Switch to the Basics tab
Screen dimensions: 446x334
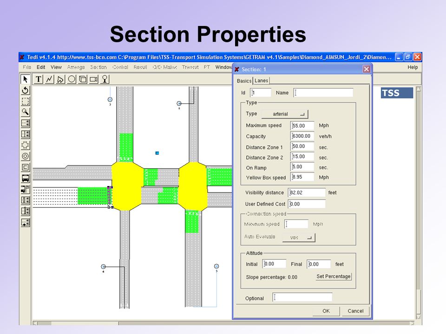244,81
